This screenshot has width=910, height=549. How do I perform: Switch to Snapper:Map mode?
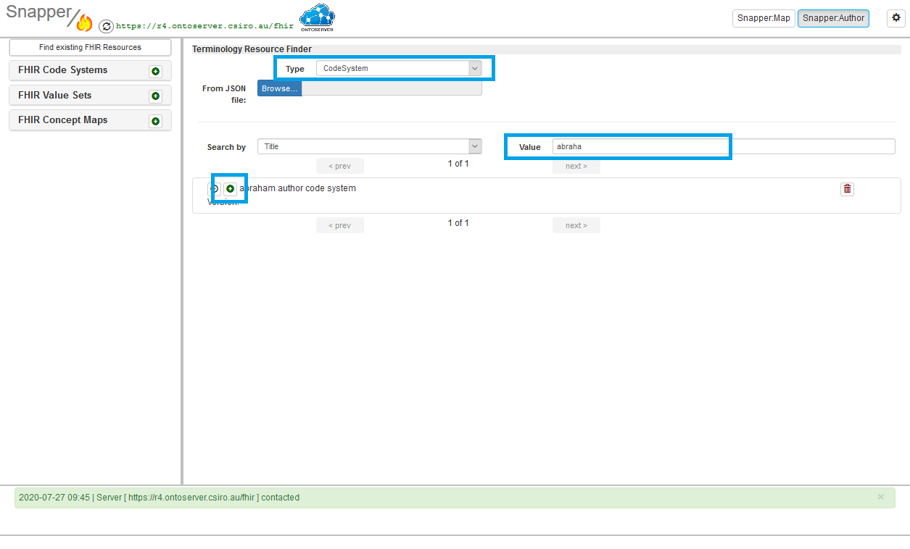tap(764, 18)
